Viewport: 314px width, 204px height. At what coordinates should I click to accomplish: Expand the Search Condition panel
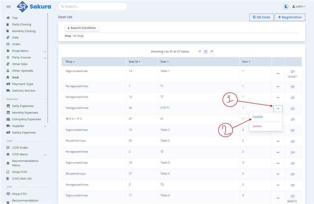[81, 28]
